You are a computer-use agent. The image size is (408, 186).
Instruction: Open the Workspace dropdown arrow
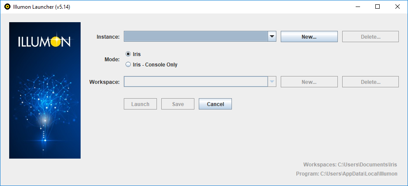tap(272, 82)
